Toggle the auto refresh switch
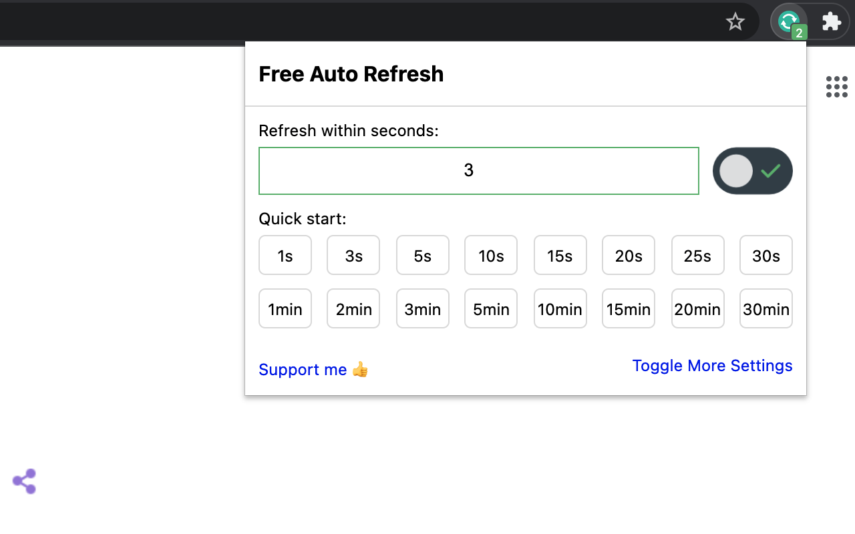855x534 pixels. coord(752,171)
